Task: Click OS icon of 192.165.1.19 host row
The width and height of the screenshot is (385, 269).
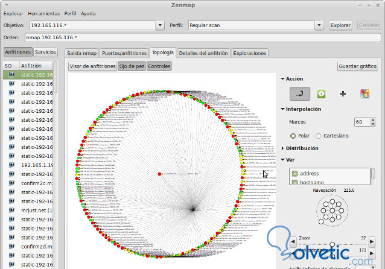Action: tap(11, 165)
